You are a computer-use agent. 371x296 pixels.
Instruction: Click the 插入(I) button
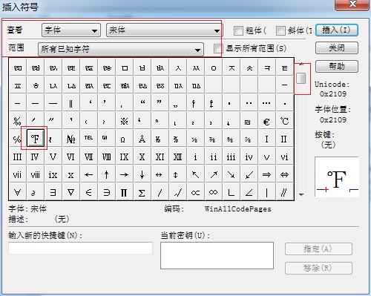337,30
